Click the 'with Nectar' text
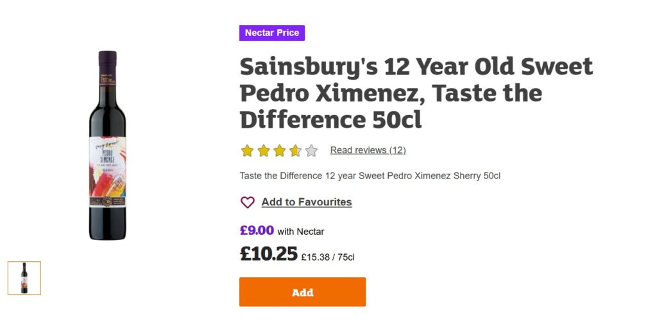Image resolution: width=657 pixels, height=326 pixels. pos(301,232)
